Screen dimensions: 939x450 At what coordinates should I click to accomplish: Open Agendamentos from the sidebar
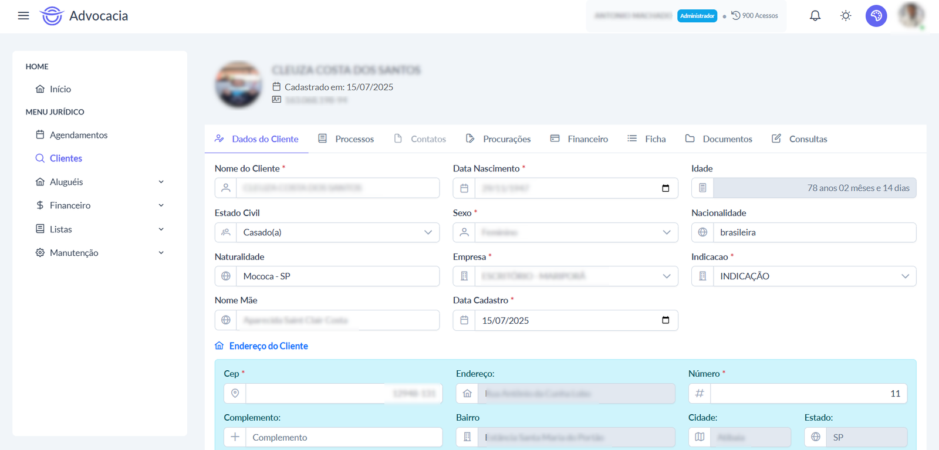(72, 135)
